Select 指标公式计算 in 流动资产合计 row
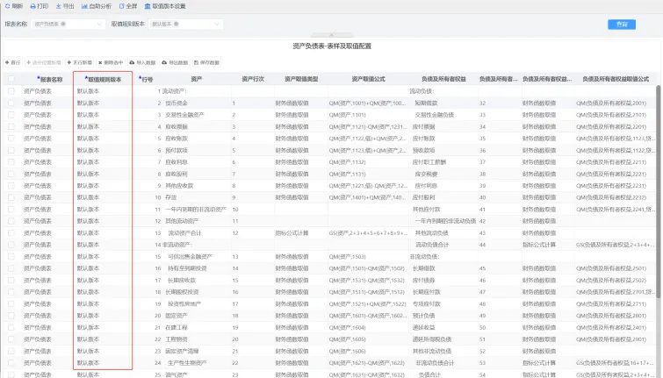Viewport: 663px width, 378px height. coord(292,232)
